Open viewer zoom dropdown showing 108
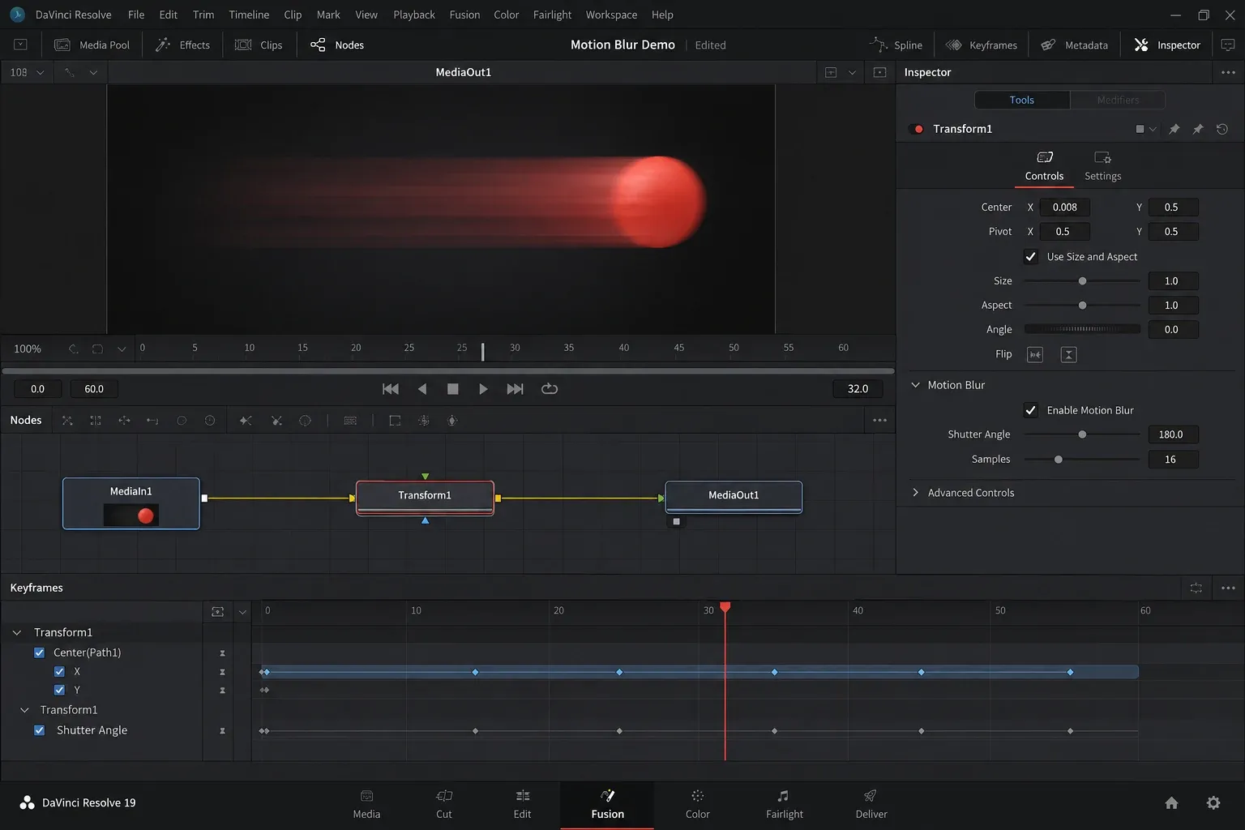This screenshot has width=1245, height=830. point(27,72)
